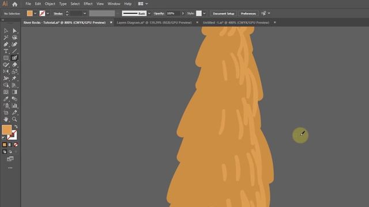Select the Mesh tool
This screenshot has height=207, width=369.
(6, 92)
